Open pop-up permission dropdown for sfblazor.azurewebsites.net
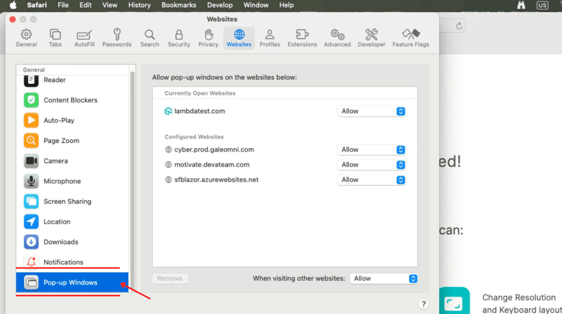Screen dimensions: 562x314 coord(371,179)
